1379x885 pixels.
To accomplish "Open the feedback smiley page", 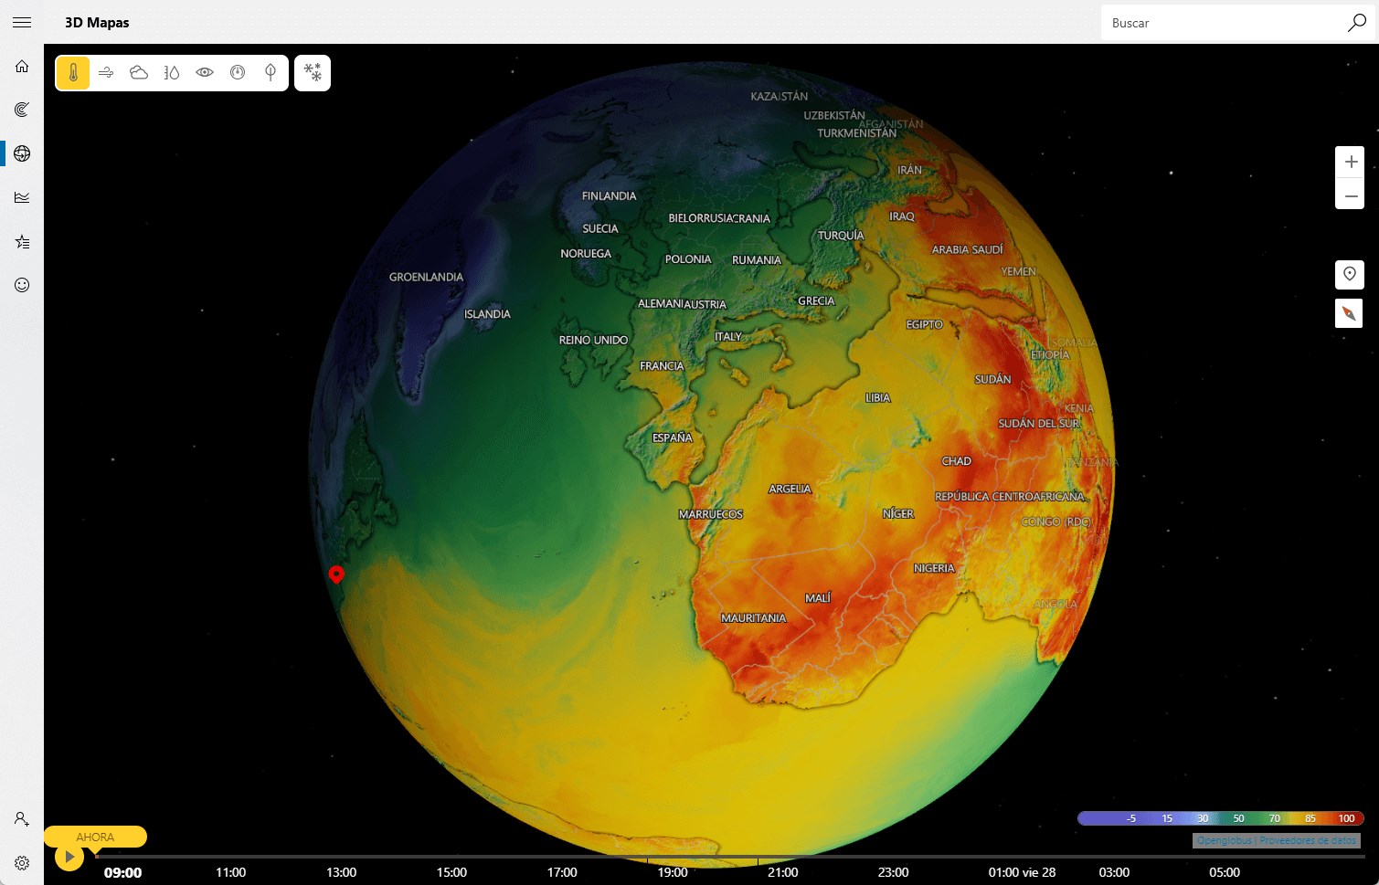I will pos(22,285).
